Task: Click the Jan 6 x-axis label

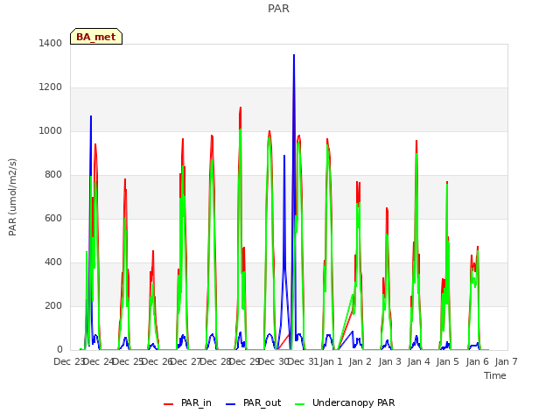Action: [477, 361]
